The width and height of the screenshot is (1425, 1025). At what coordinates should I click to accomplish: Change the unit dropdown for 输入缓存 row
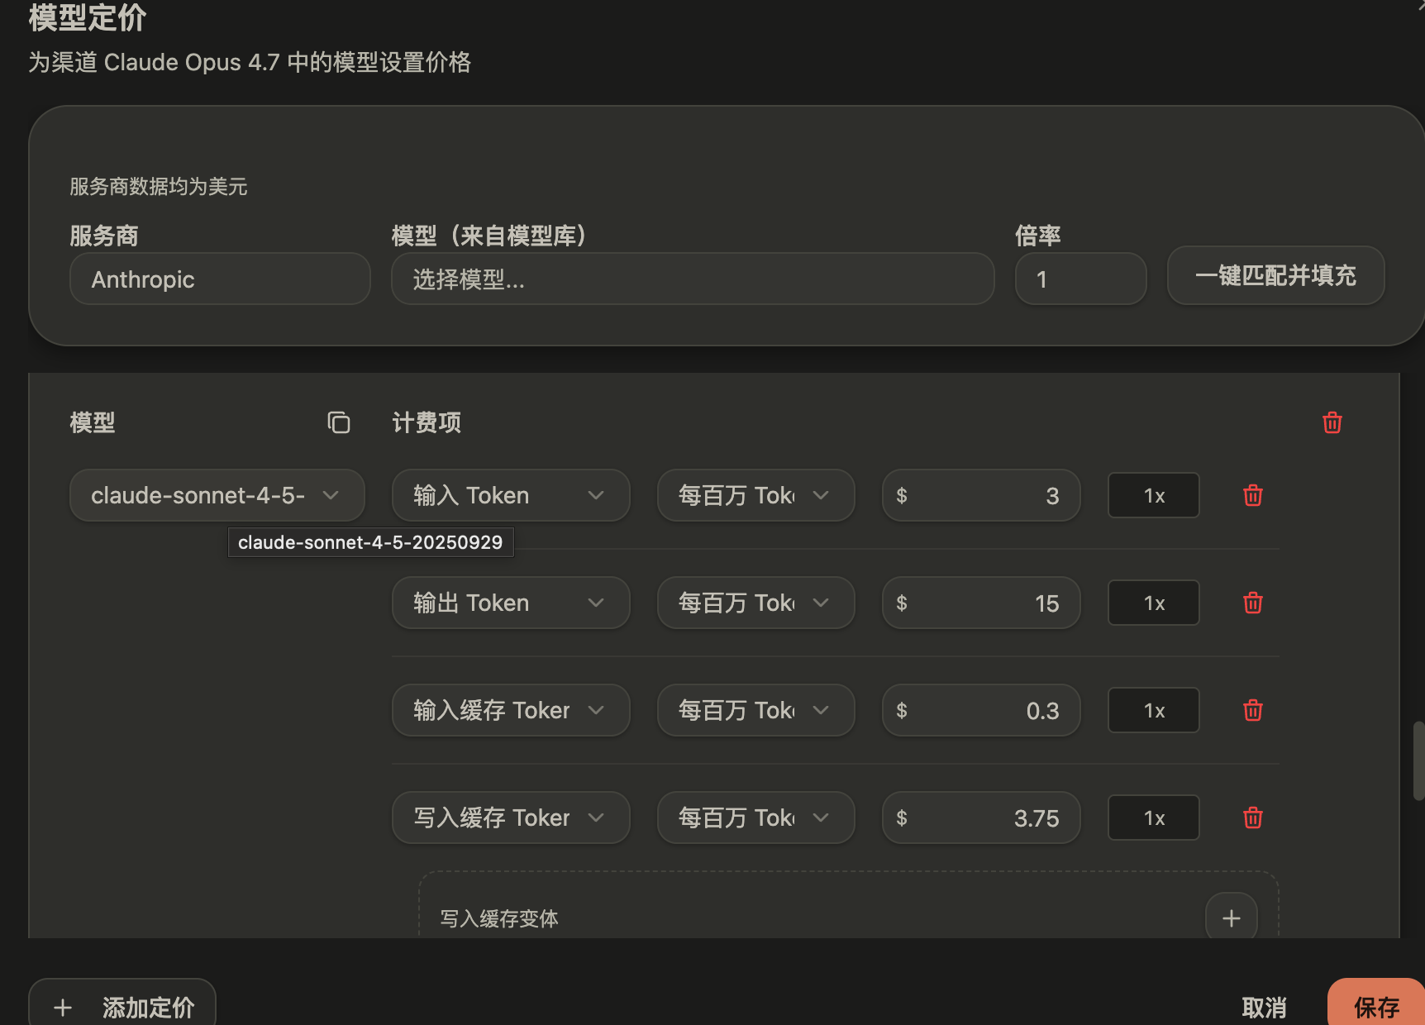coord(755,710)
